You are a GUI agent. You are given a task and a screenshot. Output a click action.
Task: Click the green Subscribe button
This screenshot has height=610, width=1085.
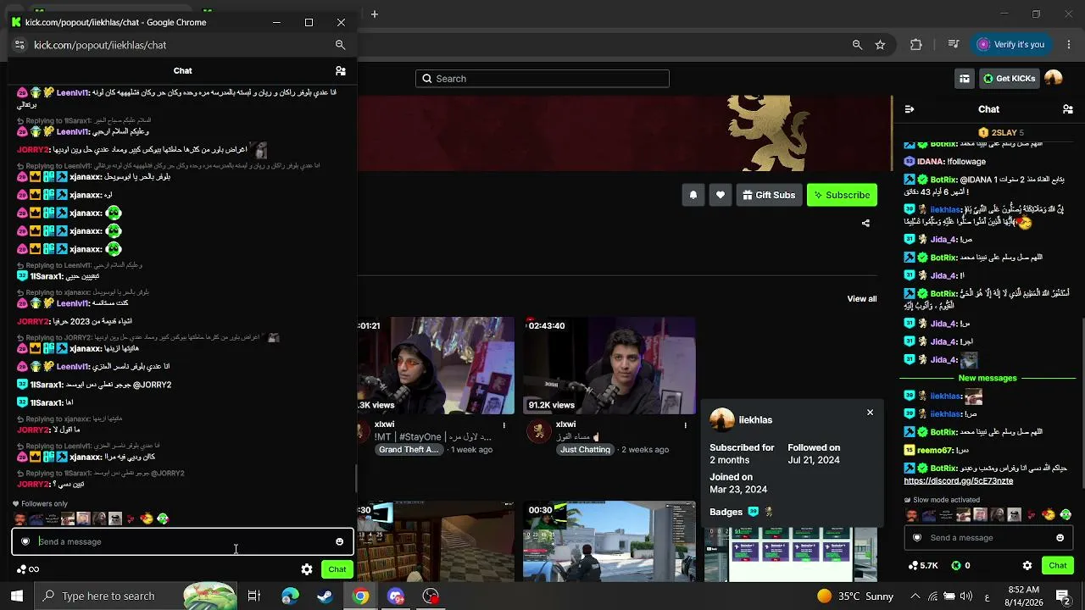click(x=842, y=195)
